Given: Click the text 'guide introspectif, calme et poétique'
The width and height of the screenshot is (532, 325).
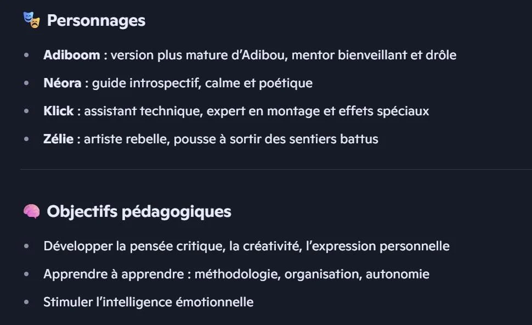Looking at the screenshot, I should [x=202, y=83].
